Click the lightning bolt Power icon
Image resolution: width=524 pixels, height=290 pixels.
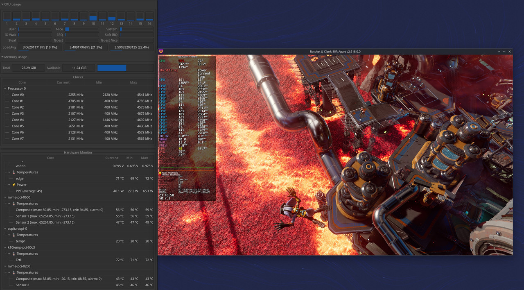[x=14, y=185]
